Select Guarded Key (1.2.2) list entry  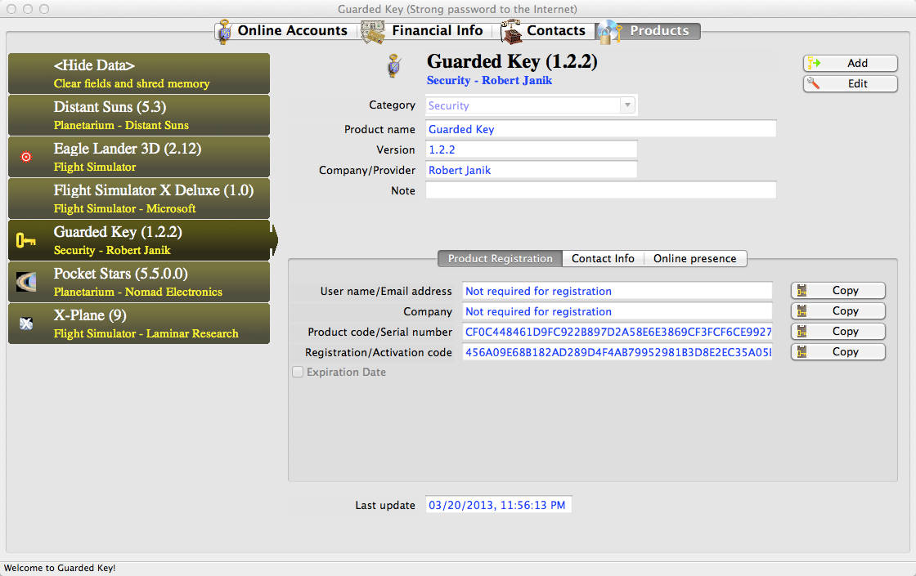(139, 240)
